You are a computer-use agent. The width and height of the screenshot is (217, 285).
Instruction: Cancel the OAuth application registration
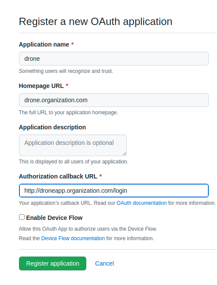tap(104, 263)
